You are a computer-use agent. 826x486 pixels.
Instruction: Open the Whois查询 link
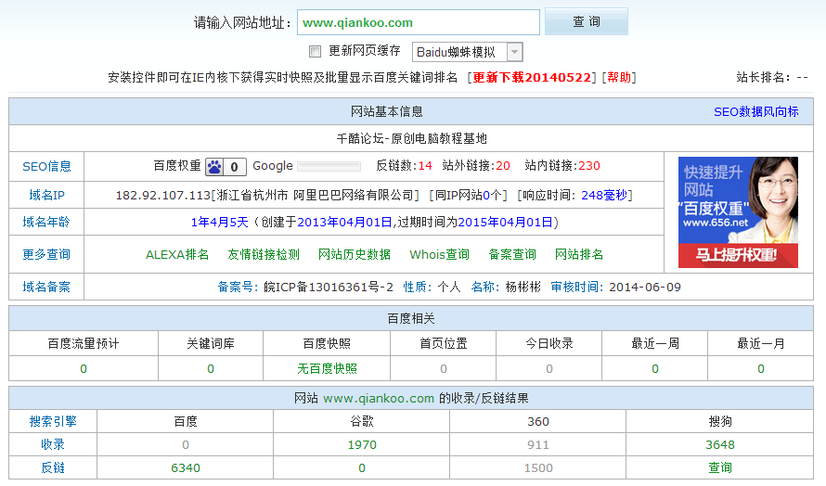click(x=439, y=255)
